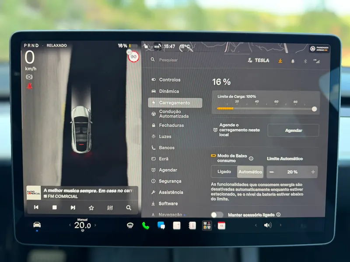Decrease the automatic limit with minus
Viewport: 350px width, 262px height.
pos(271,172)
